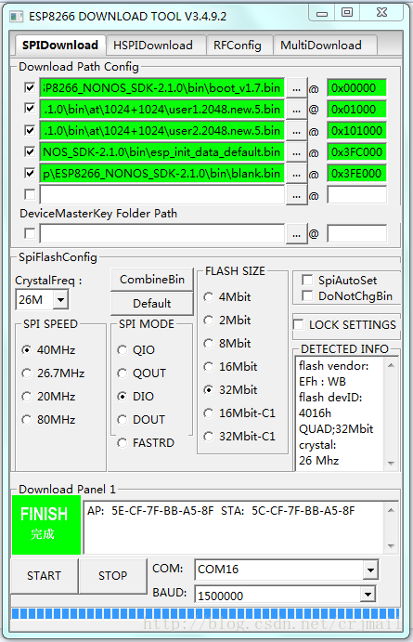The width and height of the screenshot is (413, 642).
Task: Browse for the user2.2048.new.5.bin path
Action: pos(296,131)
